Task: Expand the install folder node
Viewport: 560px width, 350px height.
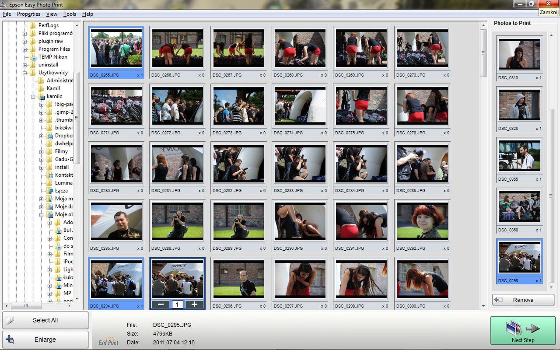Action: [42, 167]
